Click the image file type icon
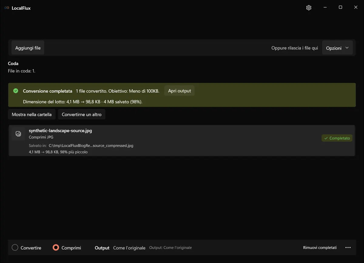This screenshot has width=364, height=263. click(18, 133)
